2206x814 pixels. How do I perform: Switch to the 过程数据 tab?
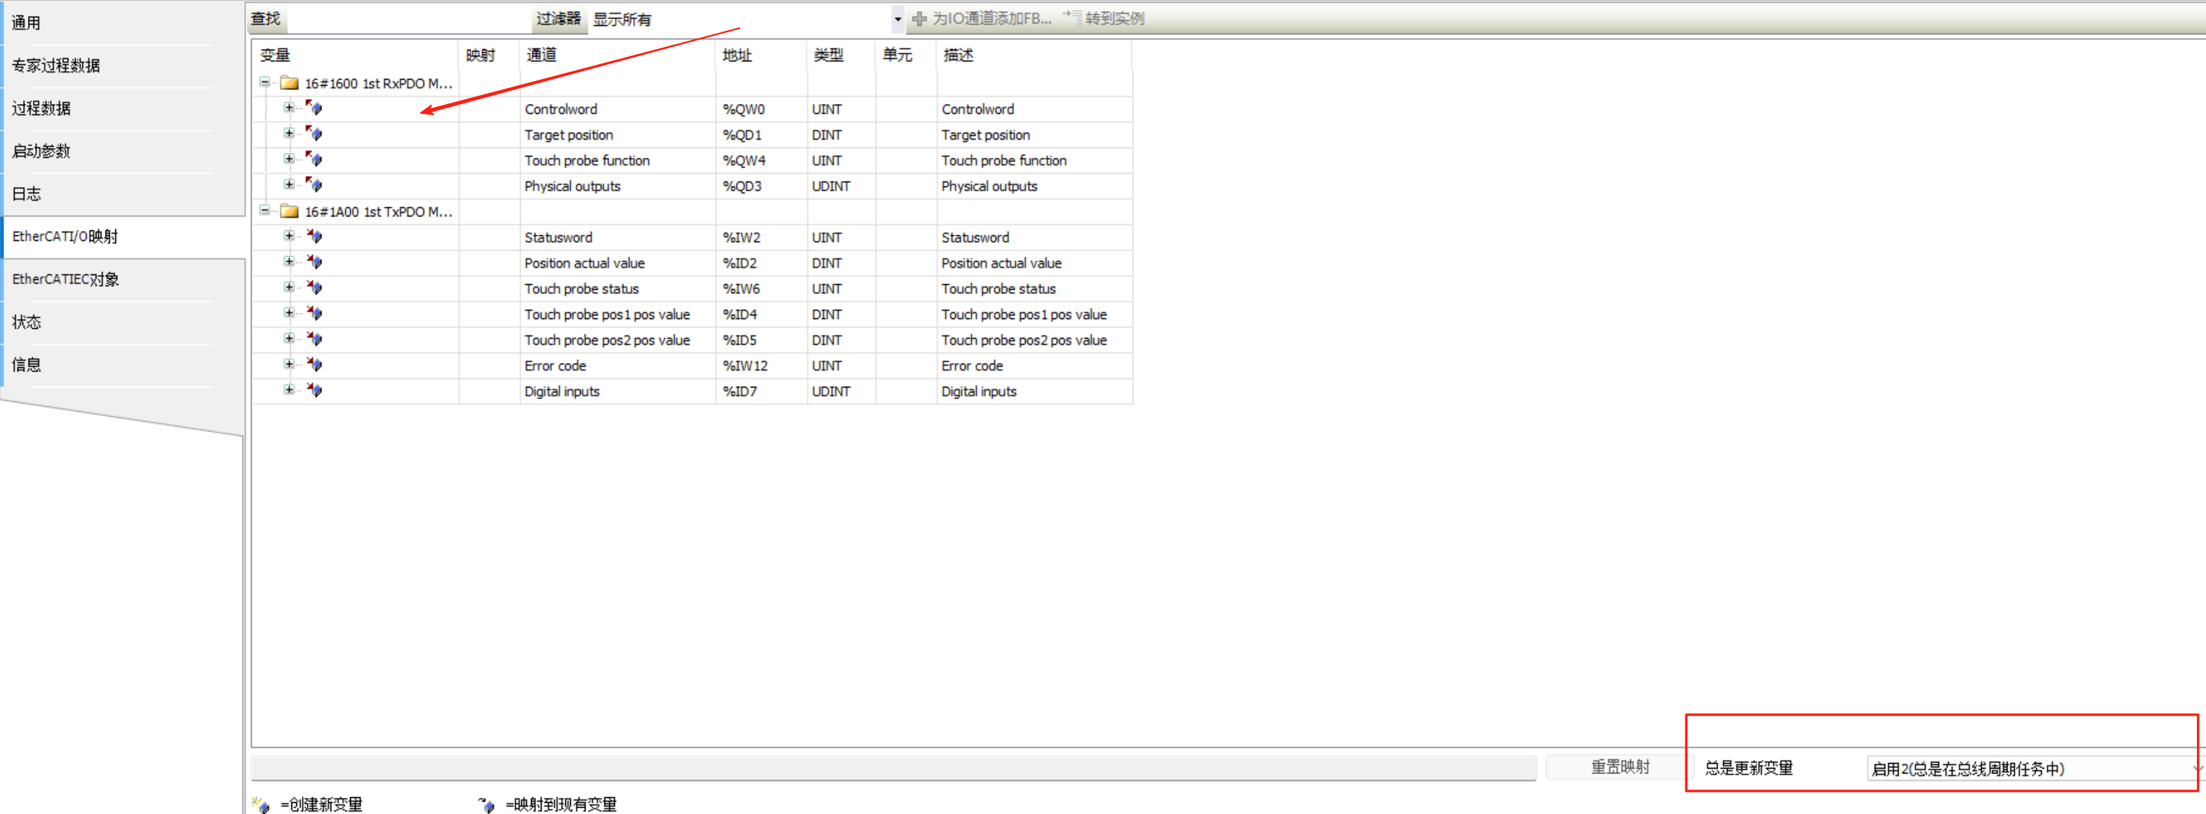tap(41, 109)
